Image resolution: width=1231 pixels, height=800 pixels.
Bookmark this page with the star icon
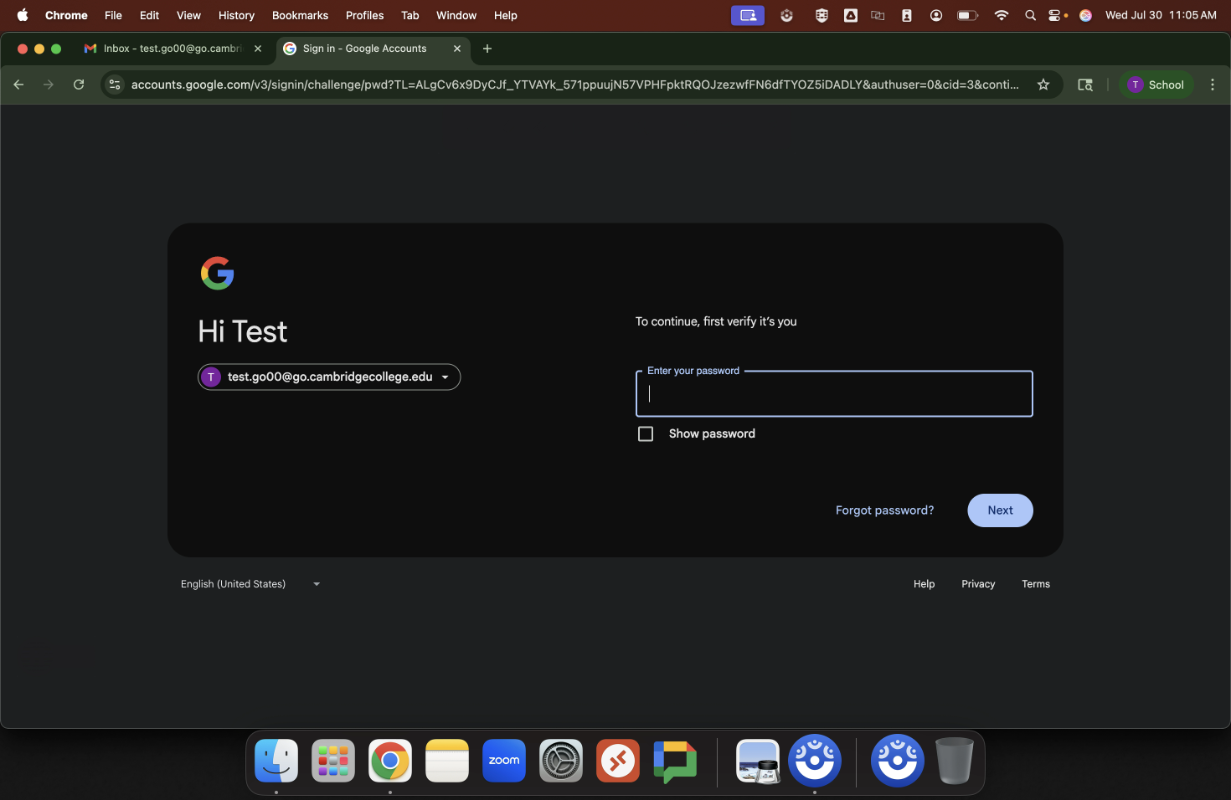(x=1043, y=85)
